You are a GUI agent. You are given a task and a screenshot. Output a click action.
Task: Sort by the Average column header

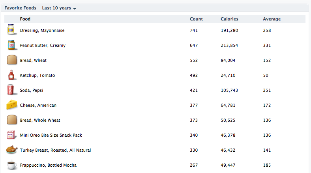click(x=272, y=19)
